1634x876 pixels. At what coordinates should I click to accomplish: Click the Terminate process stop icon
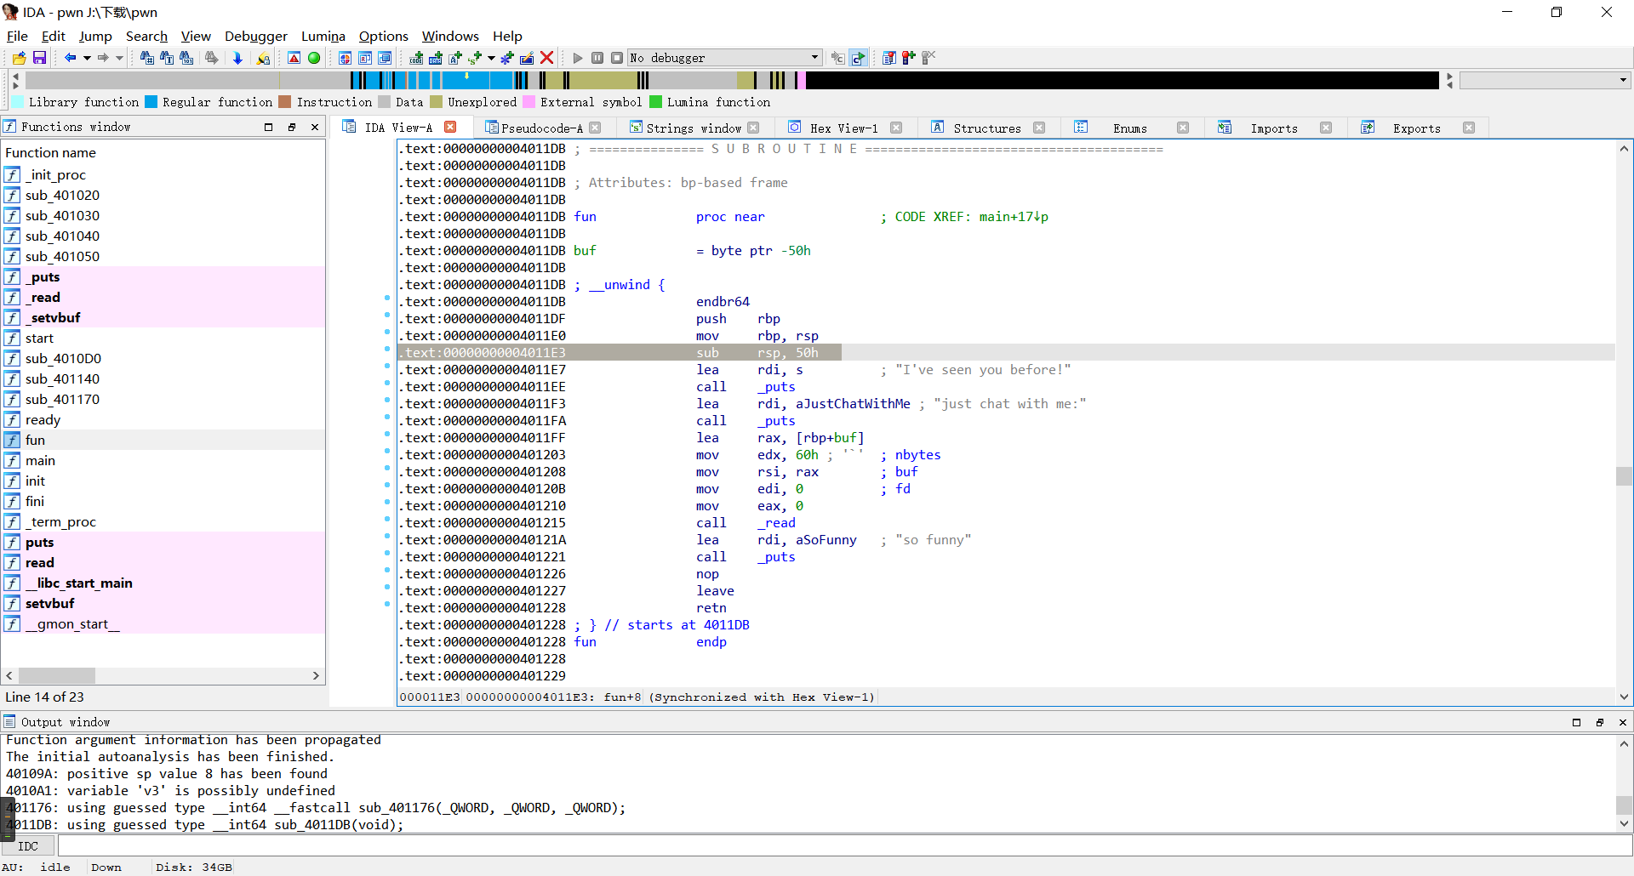pos(617,58)
